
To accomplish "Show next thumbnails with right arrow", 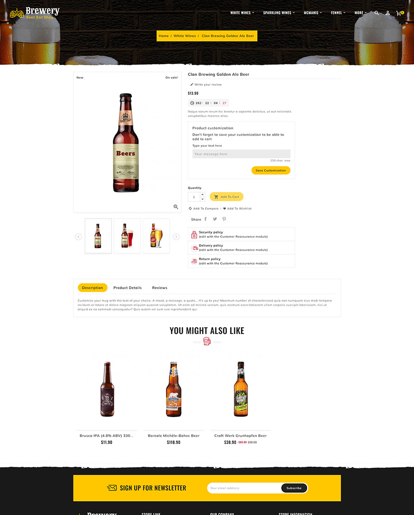I will (176, 236).
